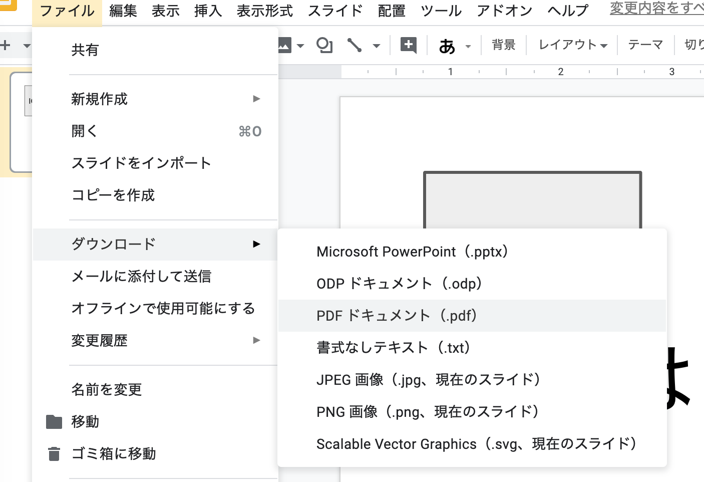Click the add comment icon
This screenshot has width=704, height=482.
tap(409, 45)
